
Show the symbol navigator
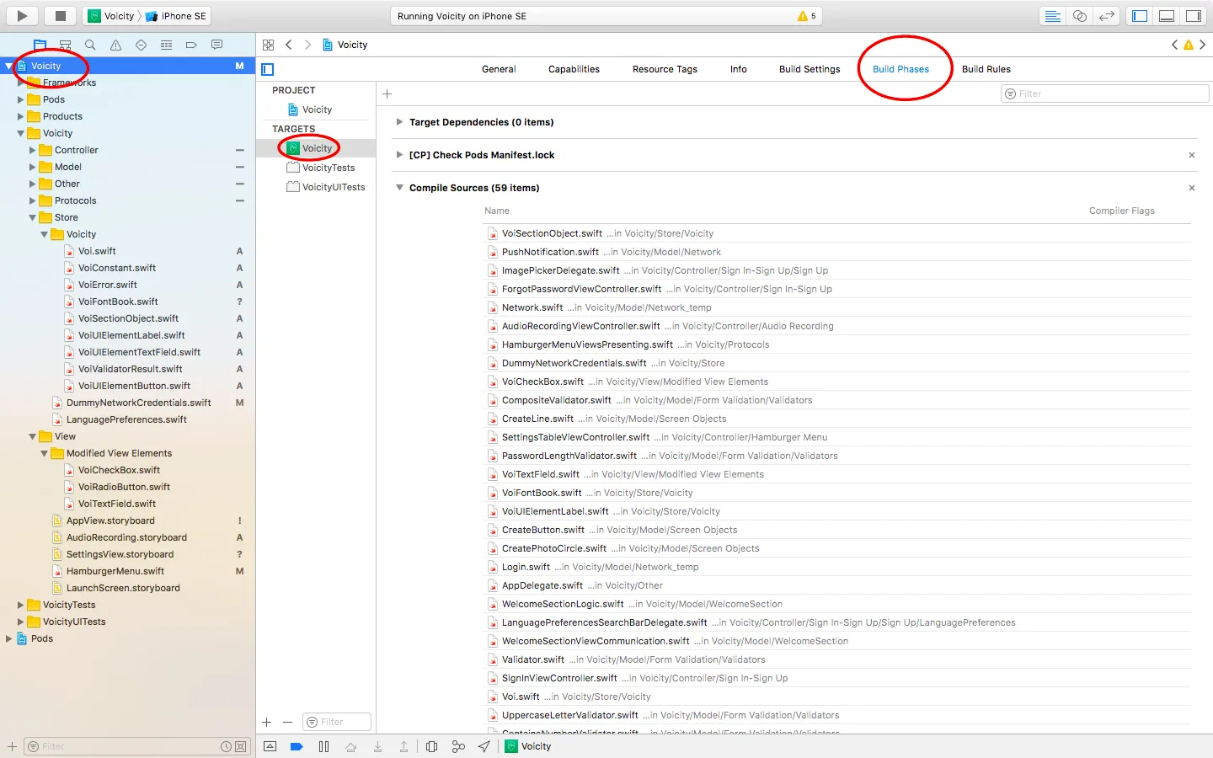(x=65, y=45)
